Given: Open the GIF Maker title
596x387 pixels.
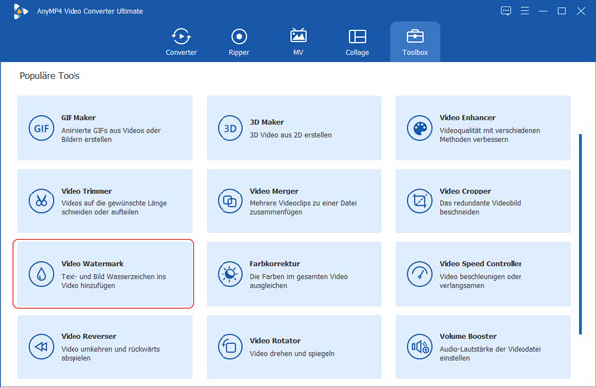Looking at the screenshot, I should tap(78, 118).
